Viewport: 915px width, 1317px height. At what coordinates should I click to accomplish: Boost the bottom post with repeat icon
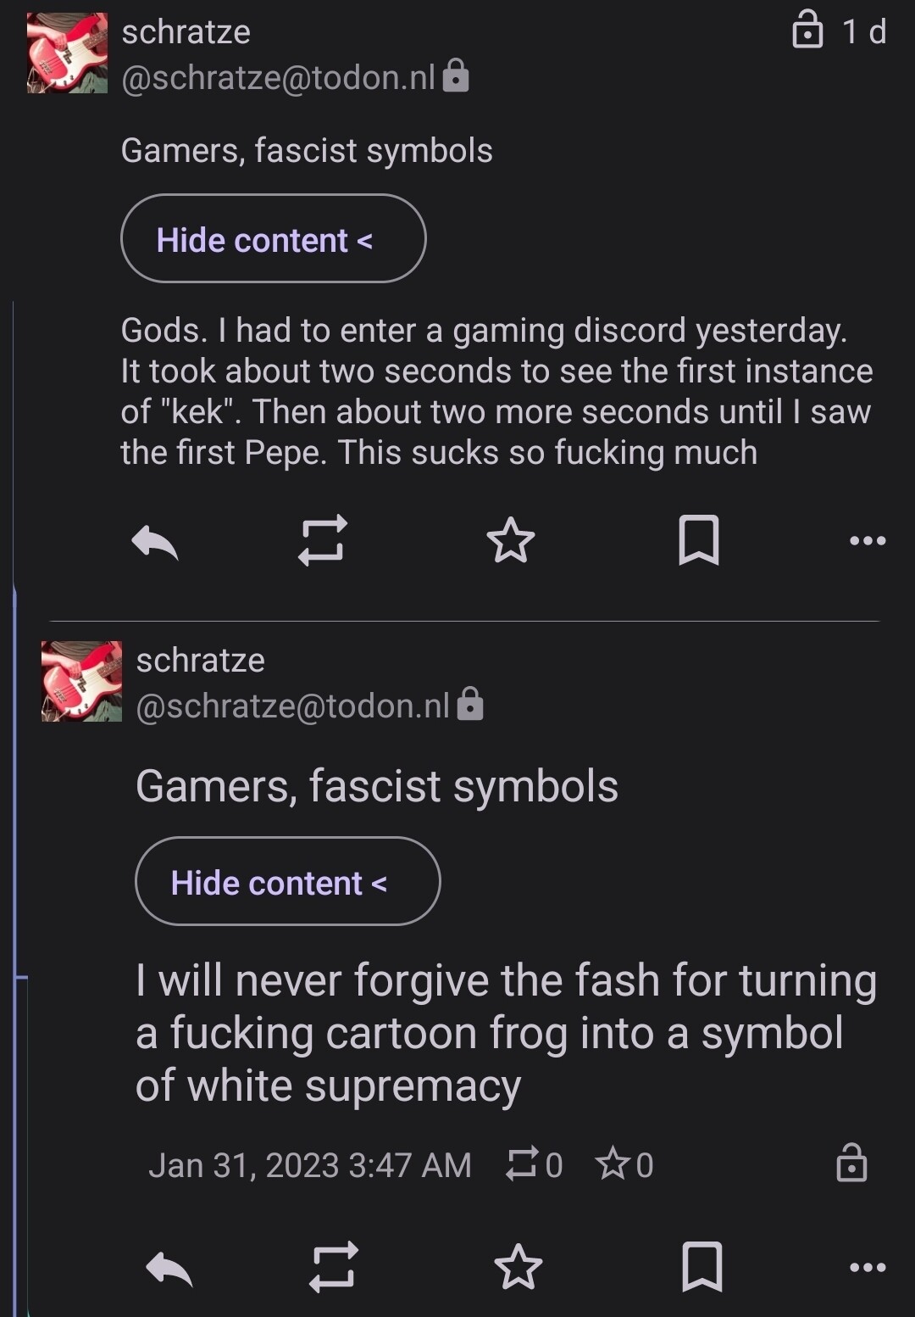[333, 1267]
